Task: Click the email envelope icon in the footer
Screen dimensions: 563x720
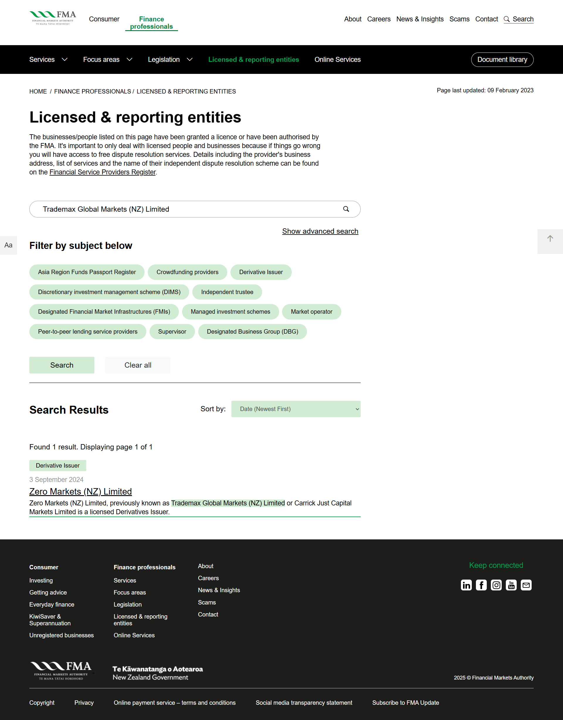Action: coord(526,585)
